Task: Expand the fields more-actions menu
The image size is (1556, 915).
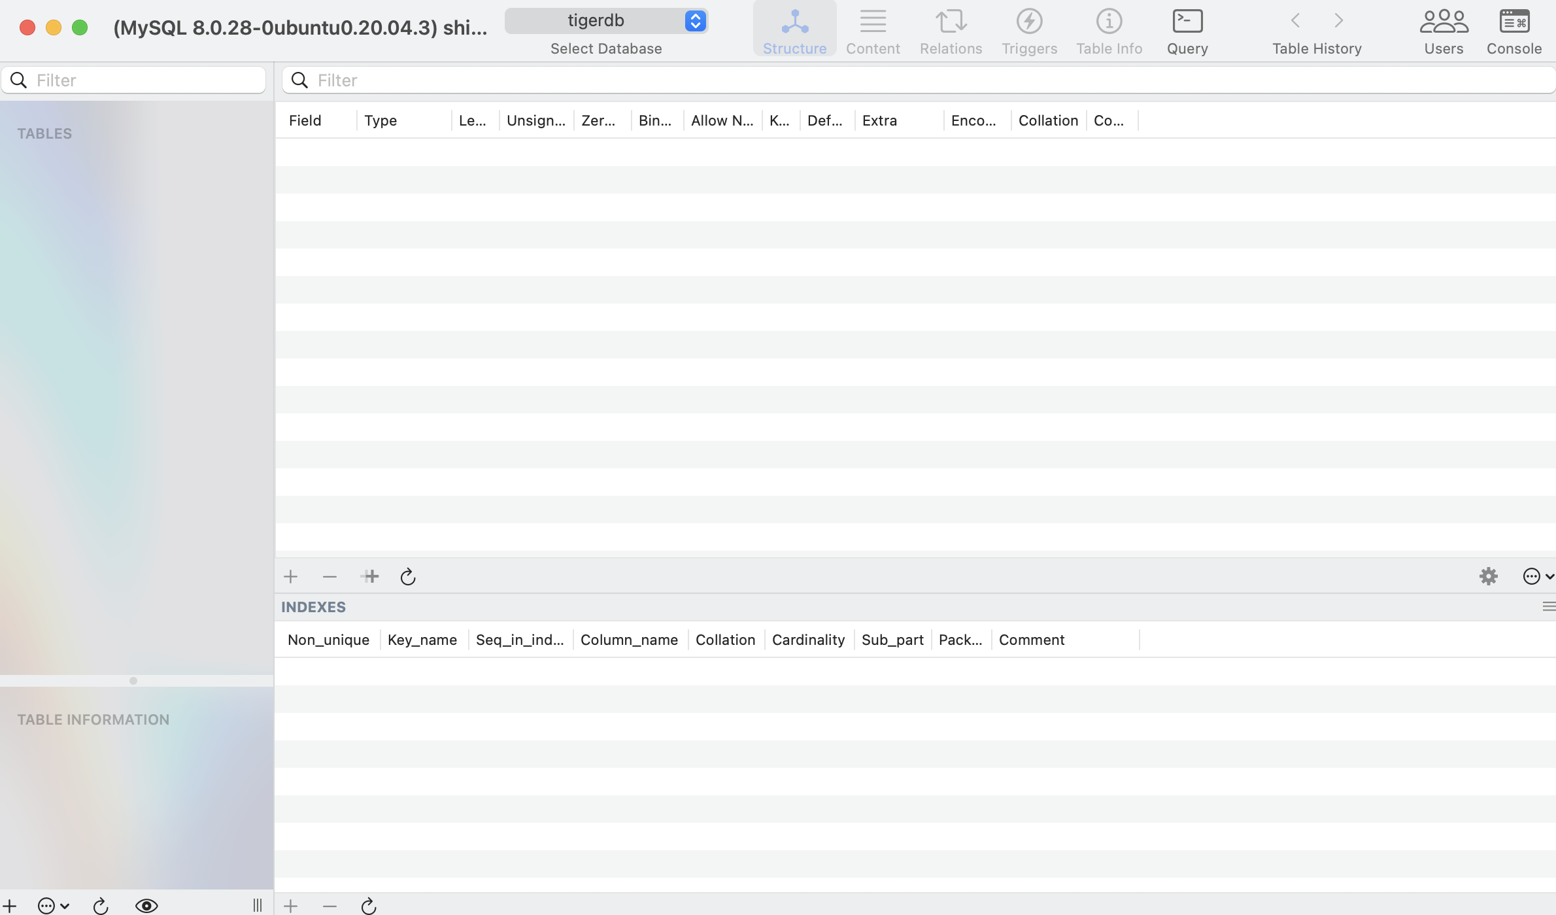Action: pos(1537,576)
